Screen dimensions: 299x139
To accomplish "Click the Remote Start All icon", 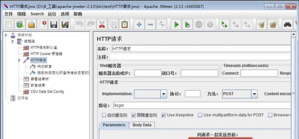I will 224,24.
